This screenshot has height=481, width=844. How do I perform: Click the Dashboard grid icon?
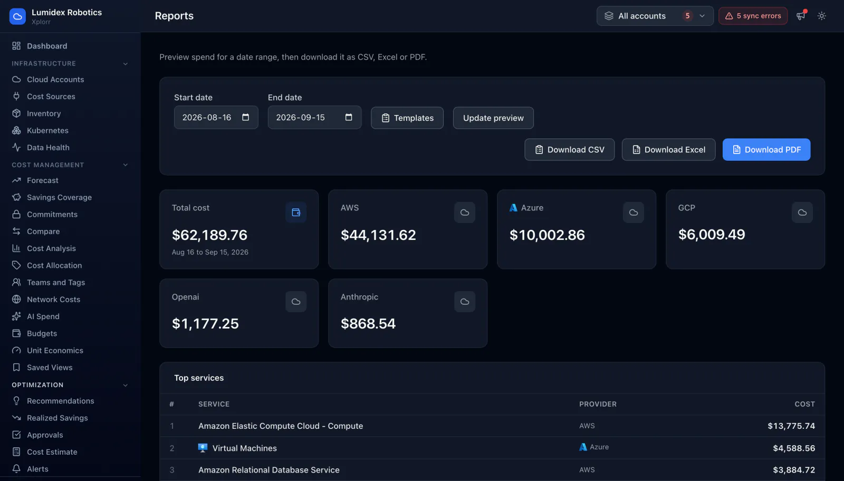point(16,46)
